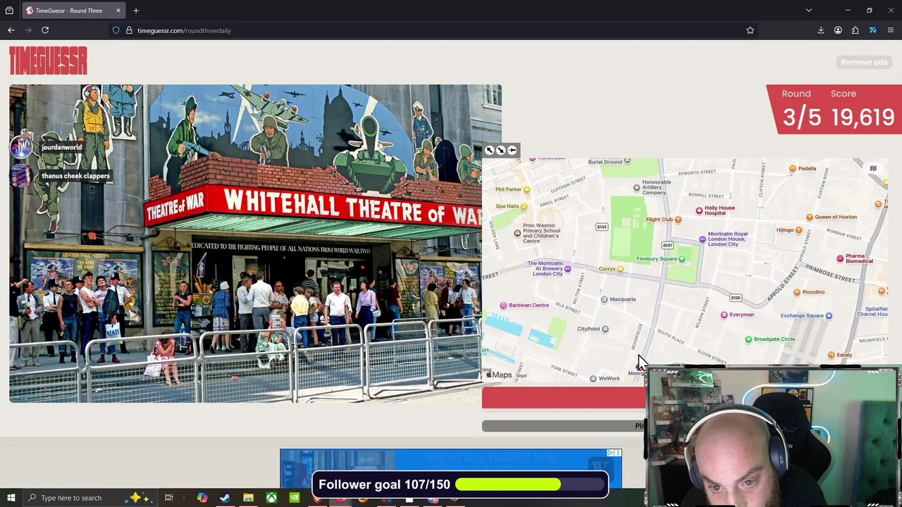Shrink the map with the down-right arrow icon
This screenshot has width=902, height=507.
tap(501, 150)
